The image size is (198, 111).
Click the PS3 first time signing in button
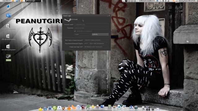pyautogui.click(x=97, y=43)
